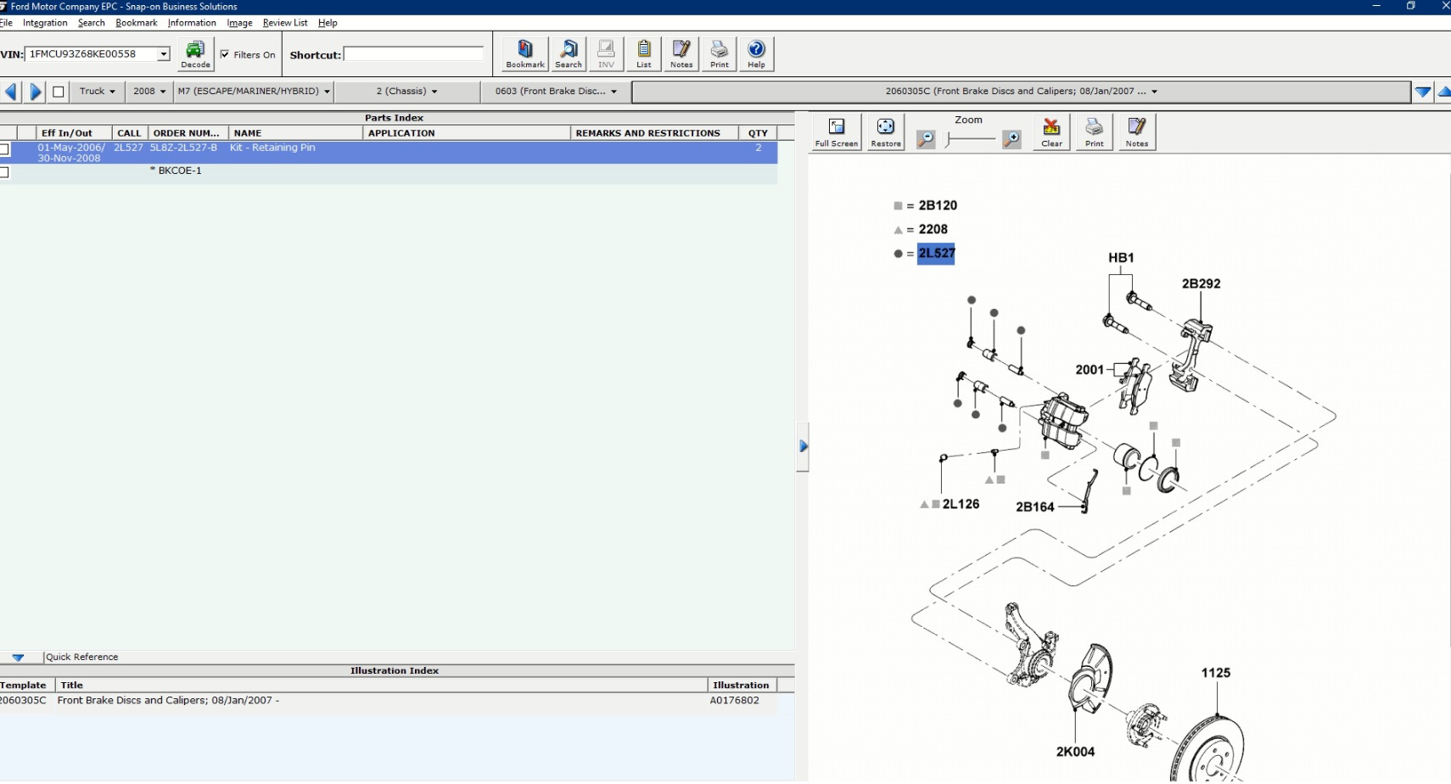This screenshot has width=1451, height=784.
Task: Go to previous page with left arrow
Action: click(11, 92)
